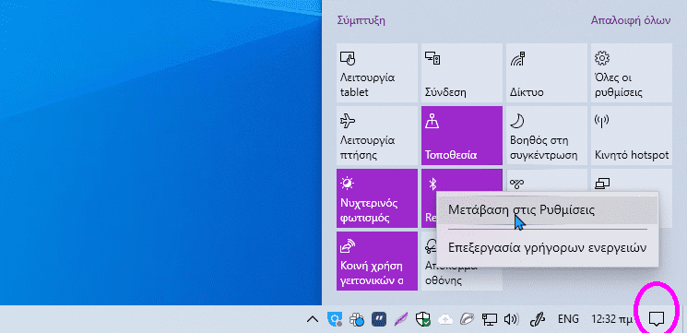687x333 pixels.
Task: Choose Επεξεργασία γρήγορων ενεργειών from context menu
Action: pyautogui.click(x=548, y=247)
